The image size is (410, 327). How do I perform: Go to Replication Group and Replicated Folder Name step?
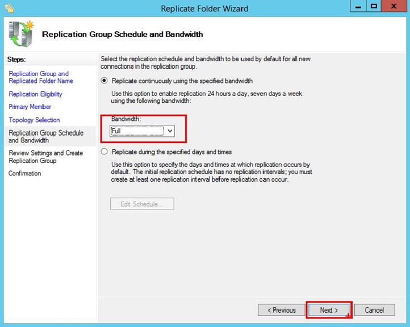pyautogui.click(x=41, y=77)
